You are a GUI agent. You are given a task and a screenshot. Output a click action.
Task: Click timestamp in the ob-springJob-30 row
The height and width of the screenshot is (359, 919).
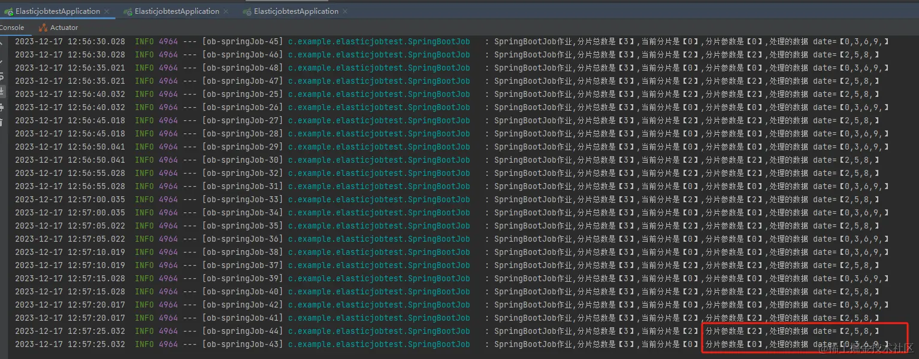coord(70,160)
